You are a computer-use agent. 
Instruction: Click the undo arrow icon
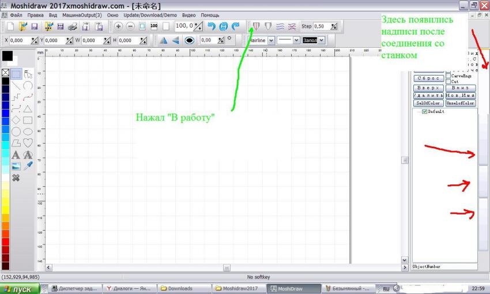coord(210,27)
